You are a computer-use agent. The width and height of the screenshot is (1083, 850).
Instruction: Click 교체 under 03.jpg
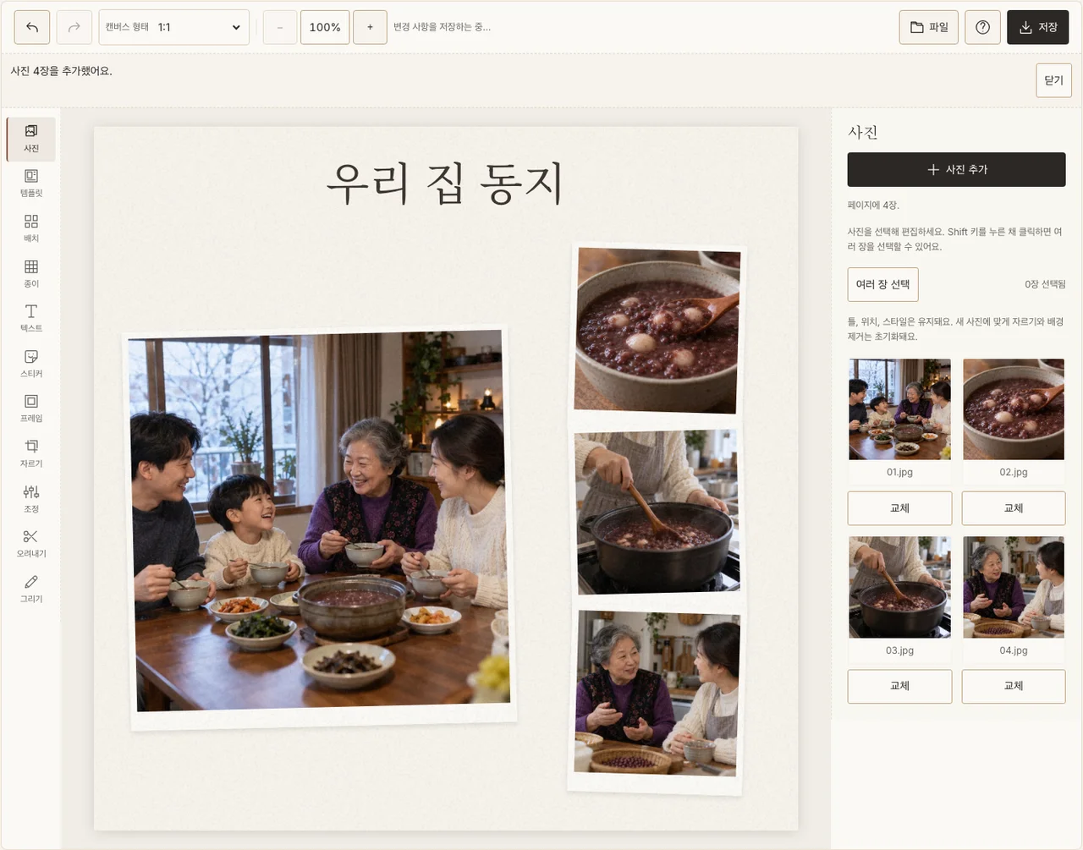(899, 686)
